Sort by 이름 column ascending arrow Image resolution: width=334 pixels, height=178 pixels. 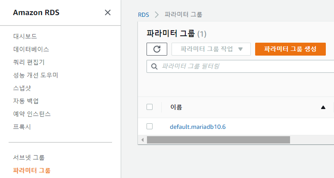point(323,107)
